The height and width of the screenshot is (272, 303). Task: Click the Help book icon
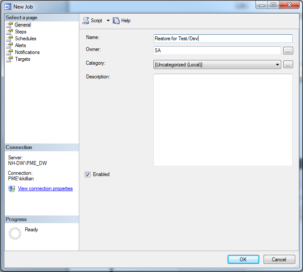tap(116, 21)
